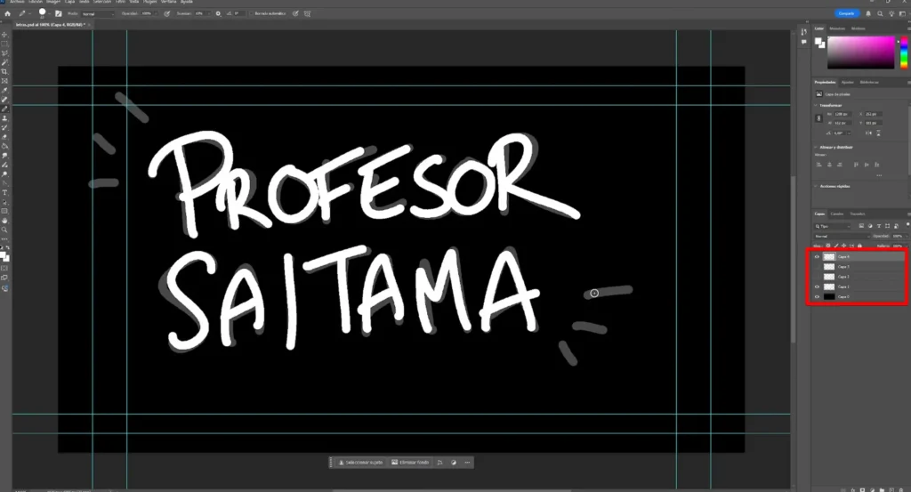Viewport: 911px width, 492px height.
Task: Click the Seleccionar sujeto button
Action: 360,463
